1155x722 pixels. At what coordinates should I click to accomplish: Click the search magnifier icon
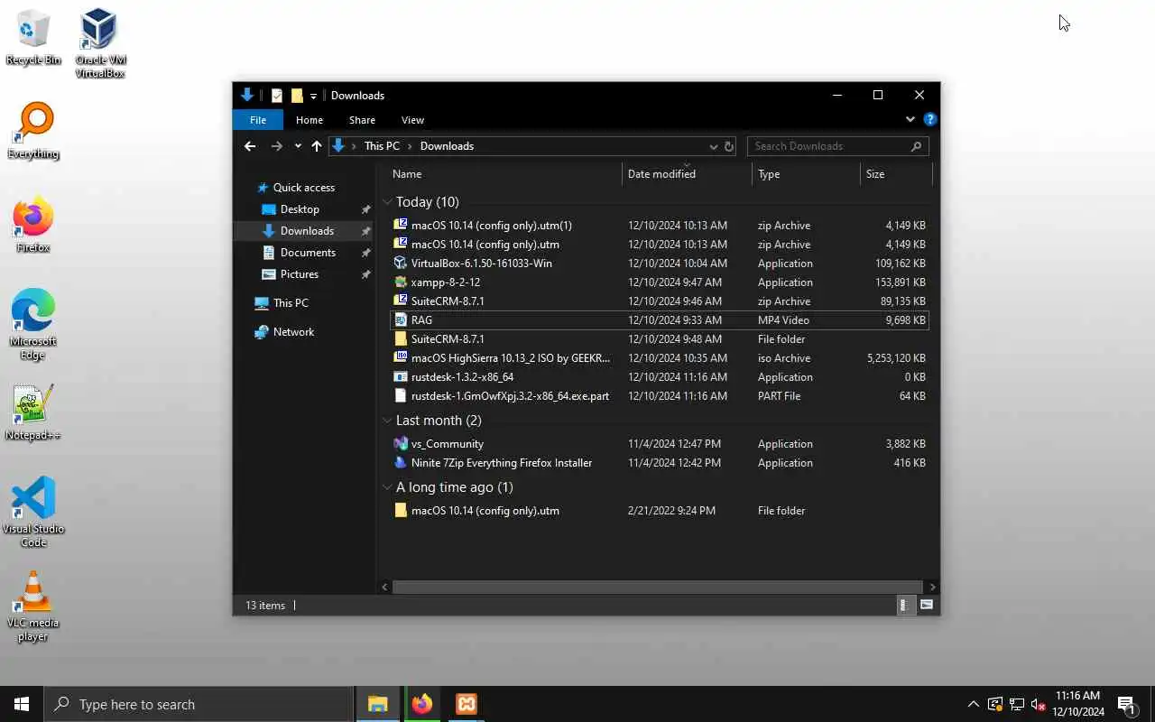coord(916,146)
